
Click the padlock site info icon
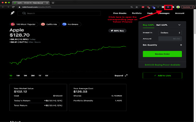pos(19,7)
